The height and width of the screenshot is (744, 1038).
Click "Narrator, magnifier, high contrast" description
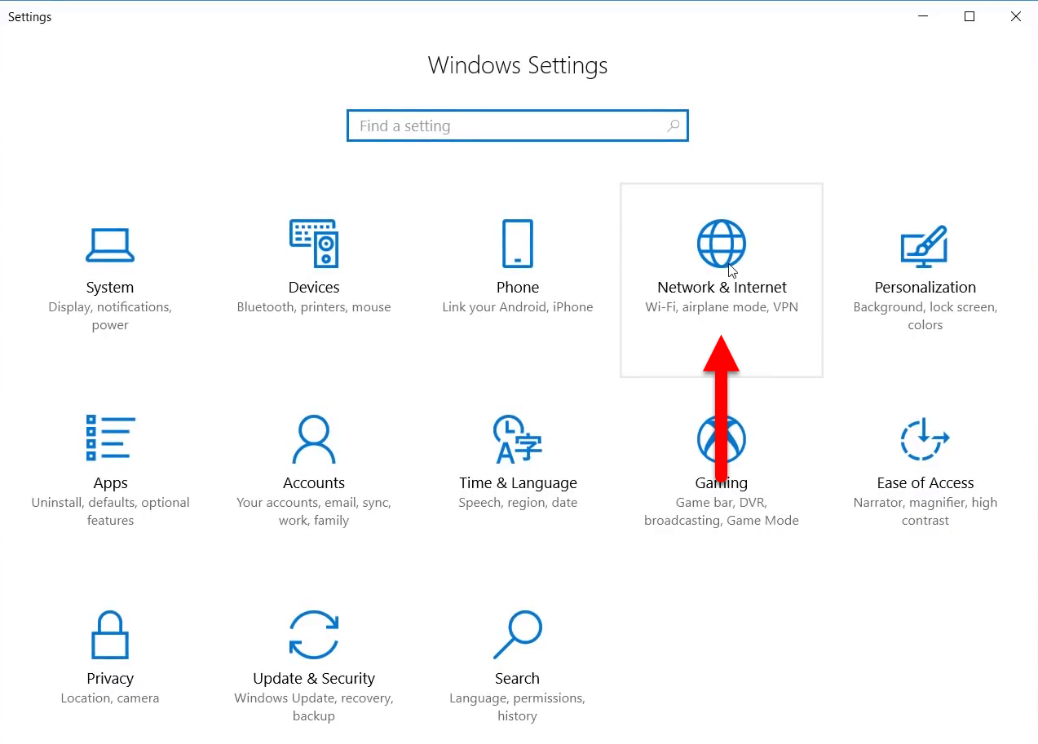[925, 512]
